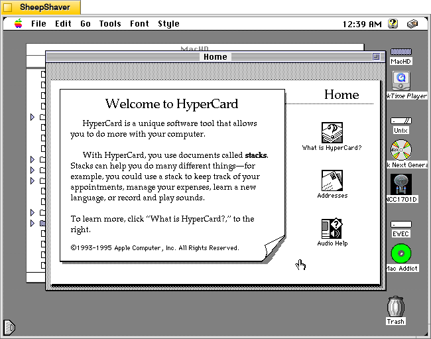Click the bold word "stacks" in welcome text
This screenshot has width=431, height=339.
pyautogui.click(x=256, y=155)
